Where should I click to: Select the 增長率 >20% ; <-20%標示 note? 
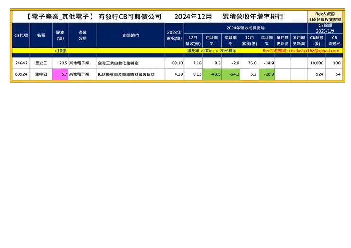[x=212, y=51]
